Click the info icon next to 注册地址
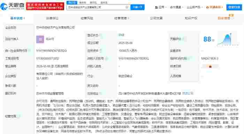Image resolution: width=244 pixels, height=134 pixels. pos(100,93)
